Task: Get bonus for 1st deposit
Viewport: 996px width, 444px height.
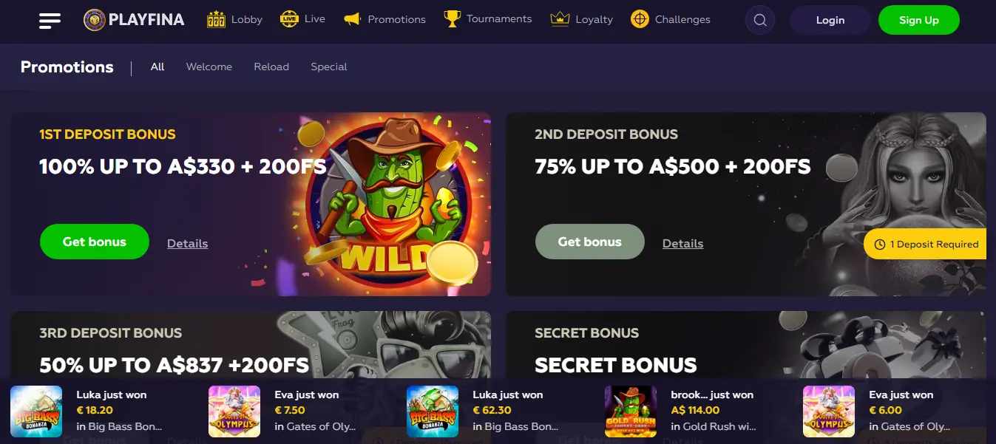Action: pyautogui.click(x=95, y=242)
